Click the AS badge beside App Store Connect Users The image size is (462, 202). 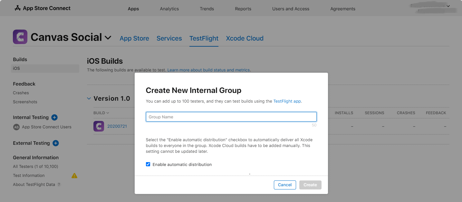pos(16,127)
